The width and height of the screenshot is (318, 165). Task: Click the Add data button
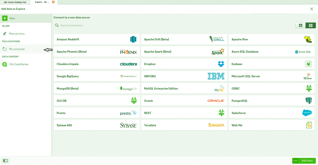click(307, 161)
